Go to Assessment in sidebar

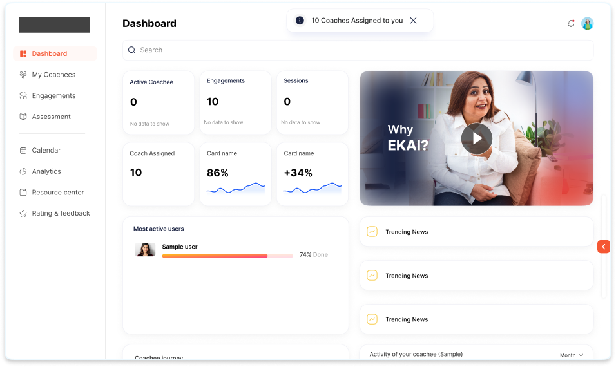click(x=51, y=117)
